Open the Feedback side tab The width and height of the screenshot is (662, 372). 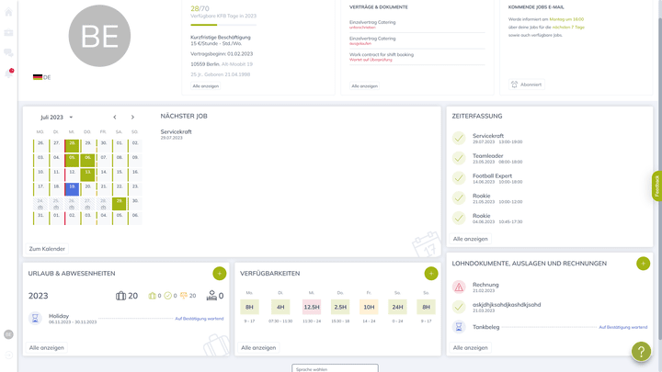[656, 186]
